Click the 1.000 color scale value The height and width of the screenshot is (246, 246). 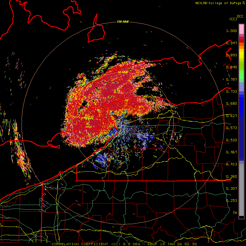(232, 31)
